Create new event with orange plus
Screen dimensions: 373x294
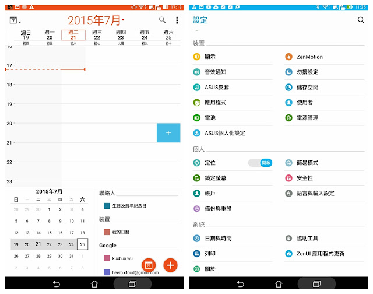click(170, 265)
